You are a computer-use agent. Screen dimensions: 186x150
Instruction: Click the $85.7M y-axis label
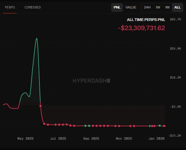tap(175, 19)
